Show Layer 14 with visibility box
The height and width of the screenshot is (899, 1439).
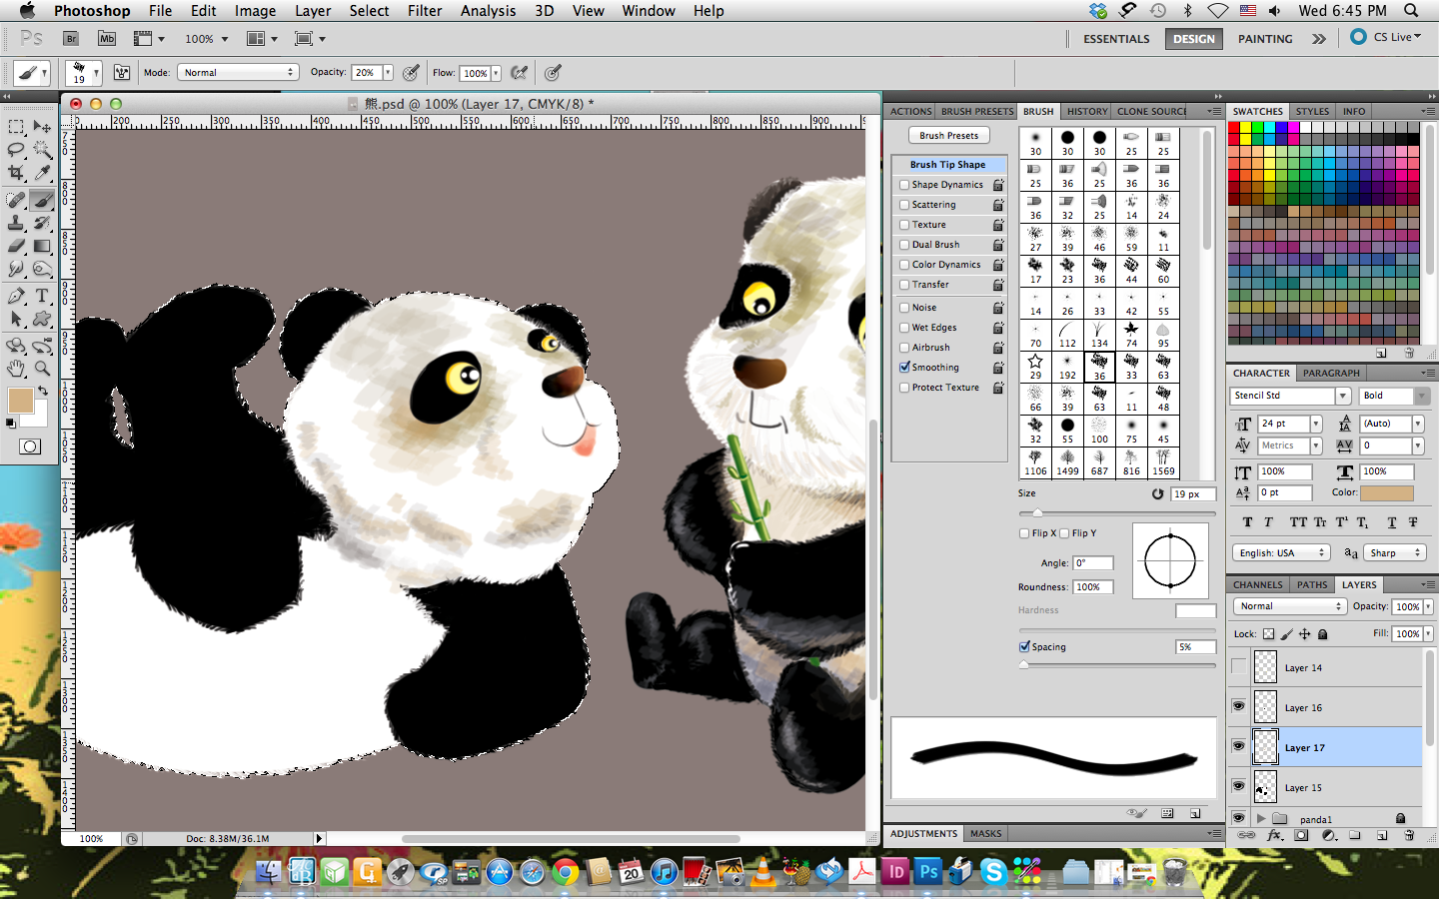[1239, 667]
